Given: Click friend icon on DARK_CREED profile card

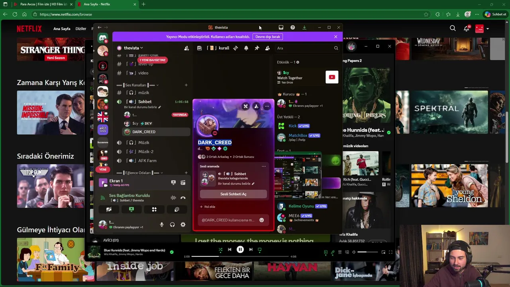Looking at the screenshot, I should [256, 106].
